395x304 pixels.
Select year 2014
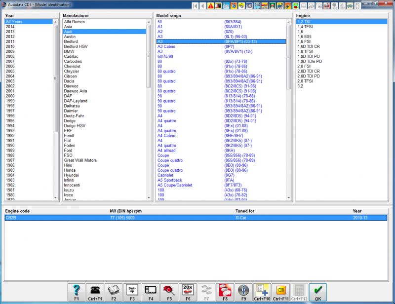point(29,27)
